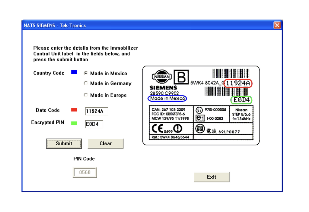Screen dimensions: 309x212
Task: Click the CE certification mark
Action: tap(158, 129)
